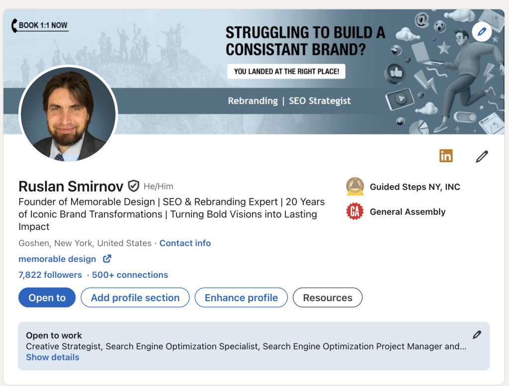
Task: Click the Enhance profile button
Action: point(241,297)
